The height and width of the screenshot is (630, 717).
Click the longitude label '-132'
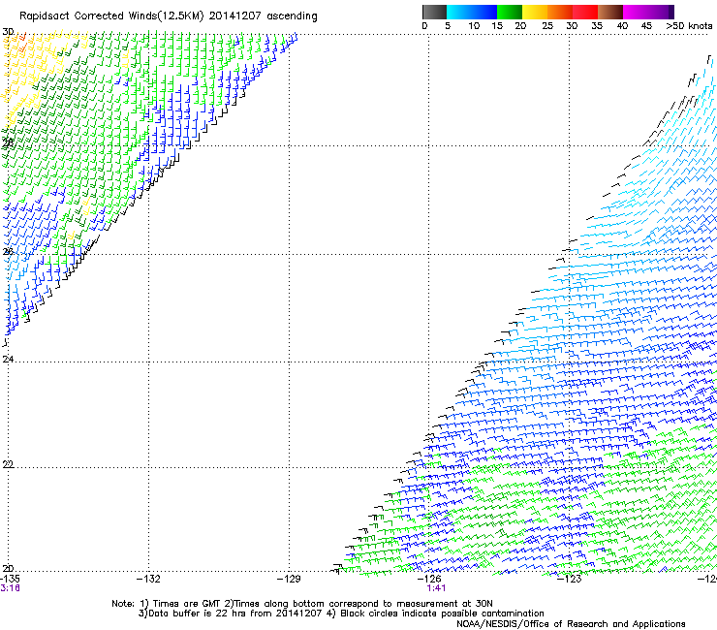click(x=148, y=579)
